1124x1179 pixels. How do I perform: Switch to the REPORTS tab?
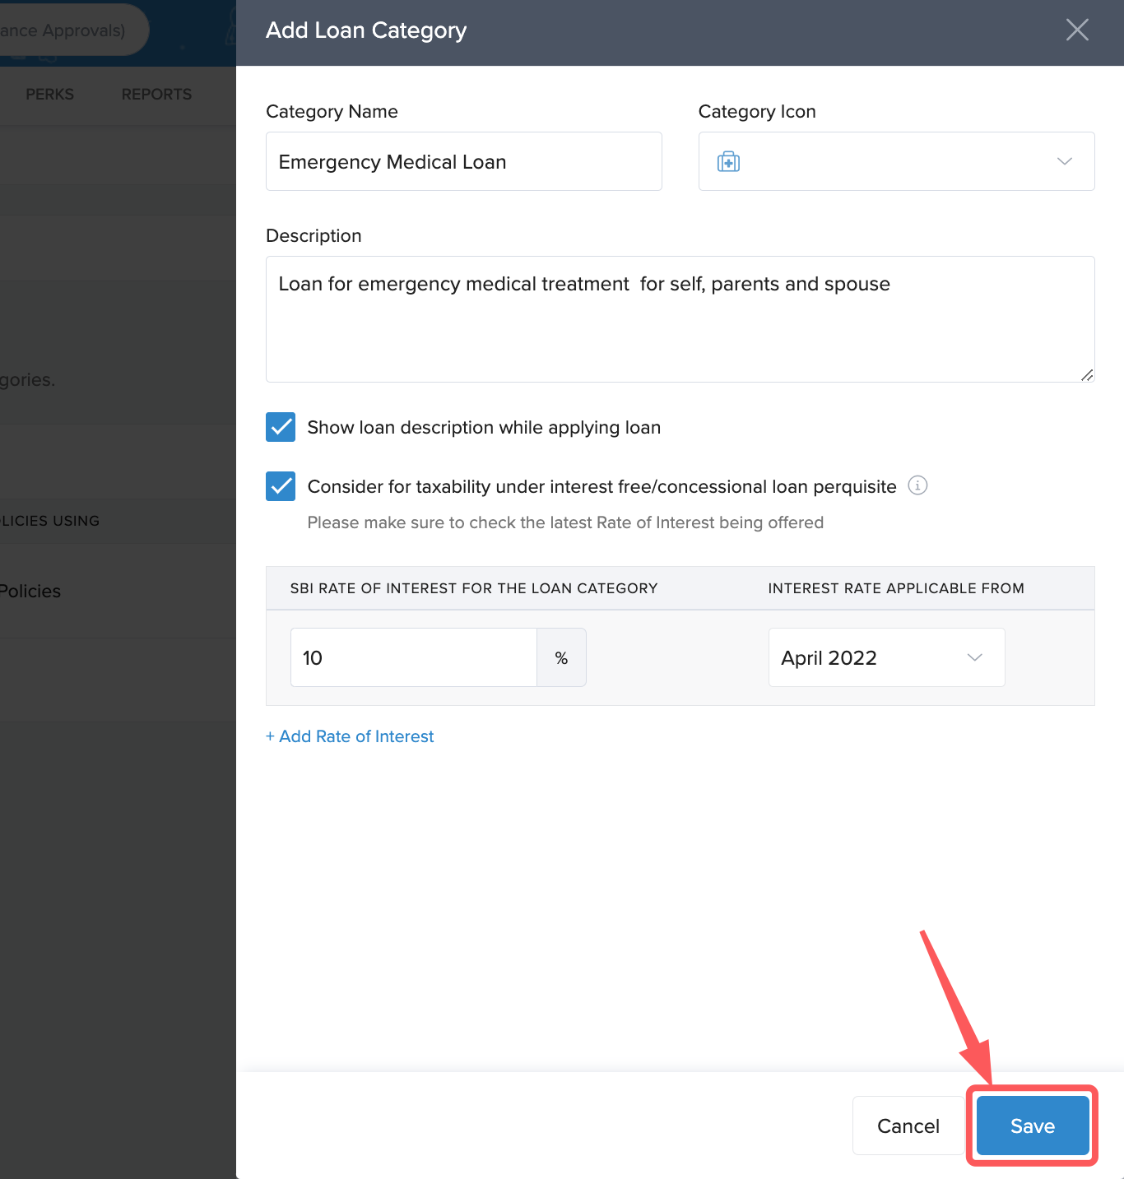pos(156,95)
